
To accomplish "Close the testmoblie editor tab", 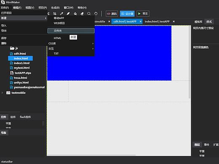I will tap(109, 21).
